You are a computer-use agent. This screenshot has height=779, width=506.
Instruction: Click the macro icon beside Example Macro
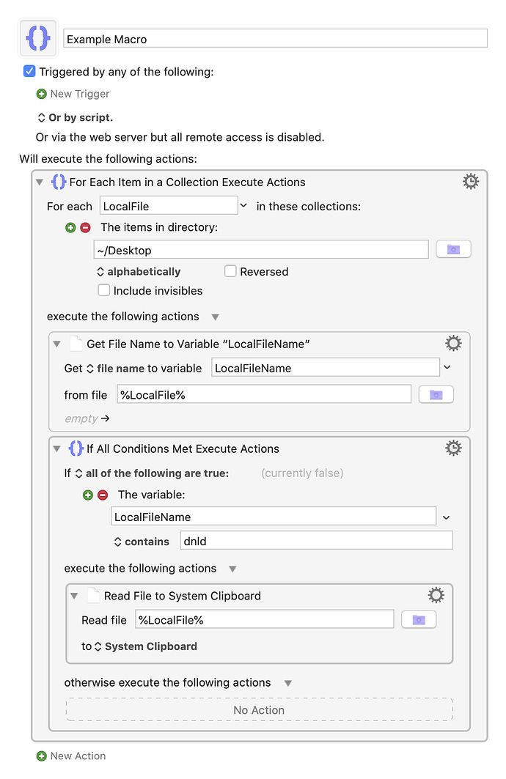point(38,38)
